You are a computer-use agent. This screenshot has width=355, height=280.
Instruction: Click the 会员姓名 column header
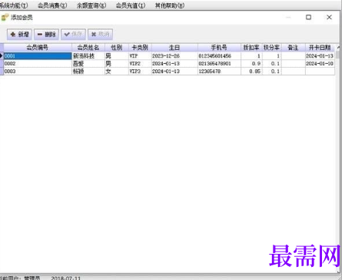tap(88, 48)
